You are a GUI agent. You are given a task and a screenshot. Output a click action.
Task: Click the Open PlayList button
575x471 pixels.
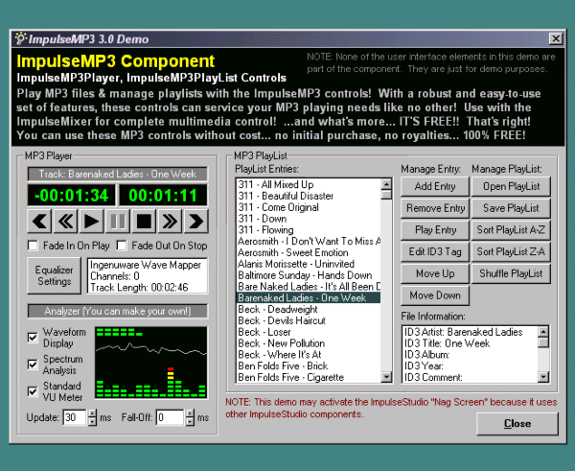pyautogui.click(x=511, y=186)
